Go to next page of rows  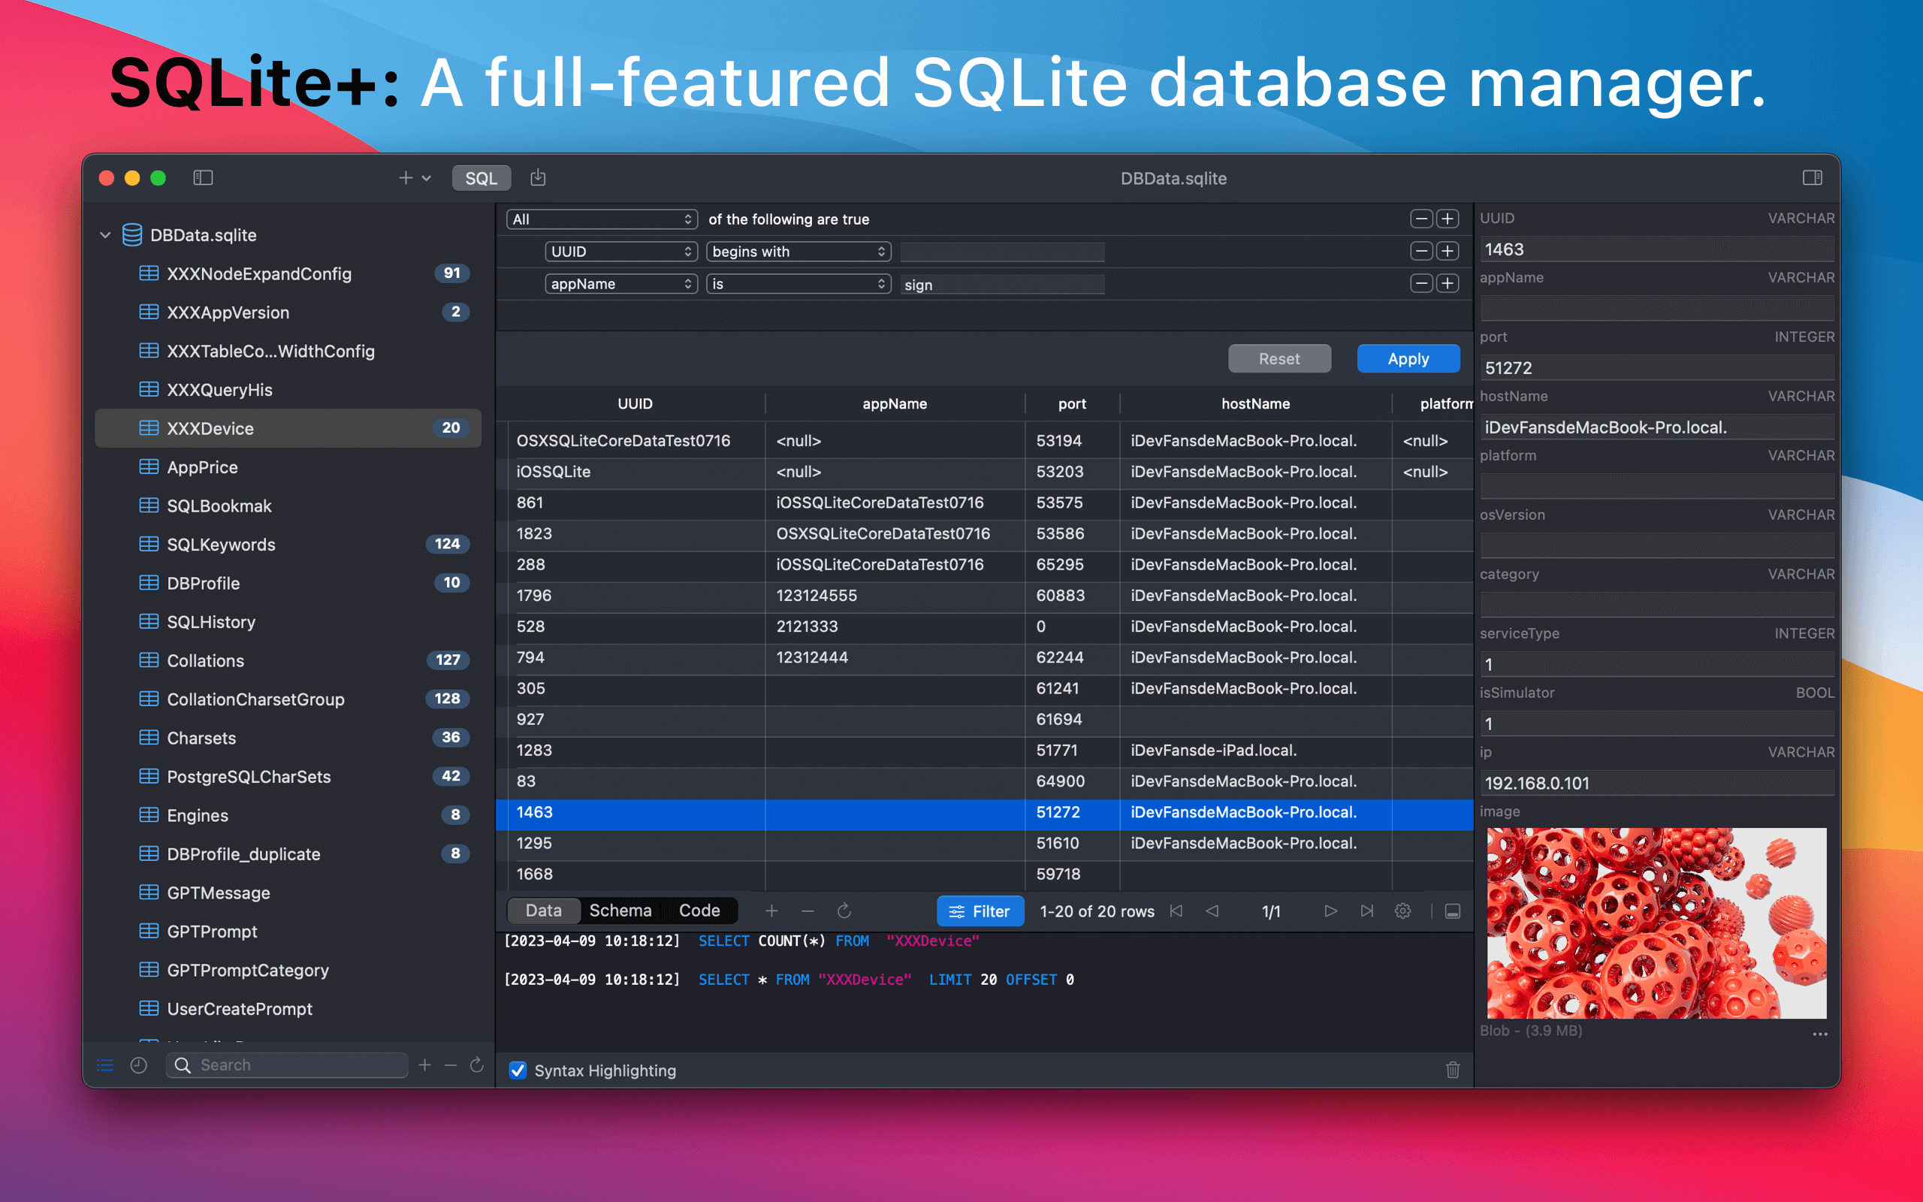click(x=1330, y=911)
